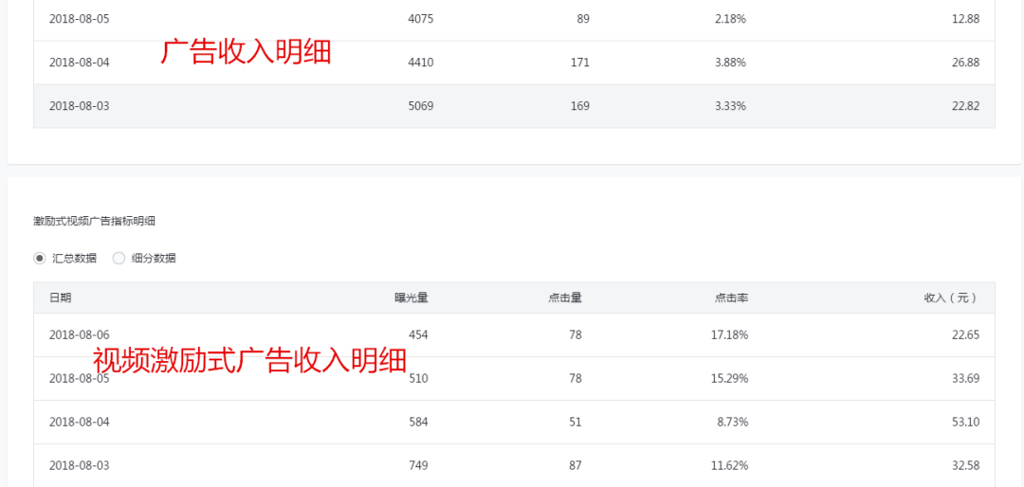This screenshot has width=1024, height=487.
Task: Click the 收入（元）column header
Action: [x=950, y=298]
